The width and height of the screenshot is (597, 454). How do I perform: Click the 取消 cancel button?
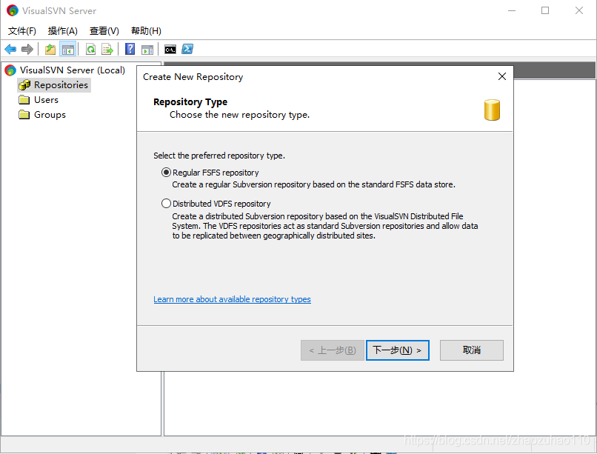coord(471,350)
